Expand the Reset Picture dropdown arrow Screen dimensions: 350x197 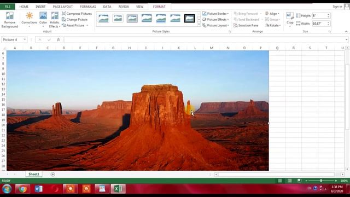(x=87, y=26)
